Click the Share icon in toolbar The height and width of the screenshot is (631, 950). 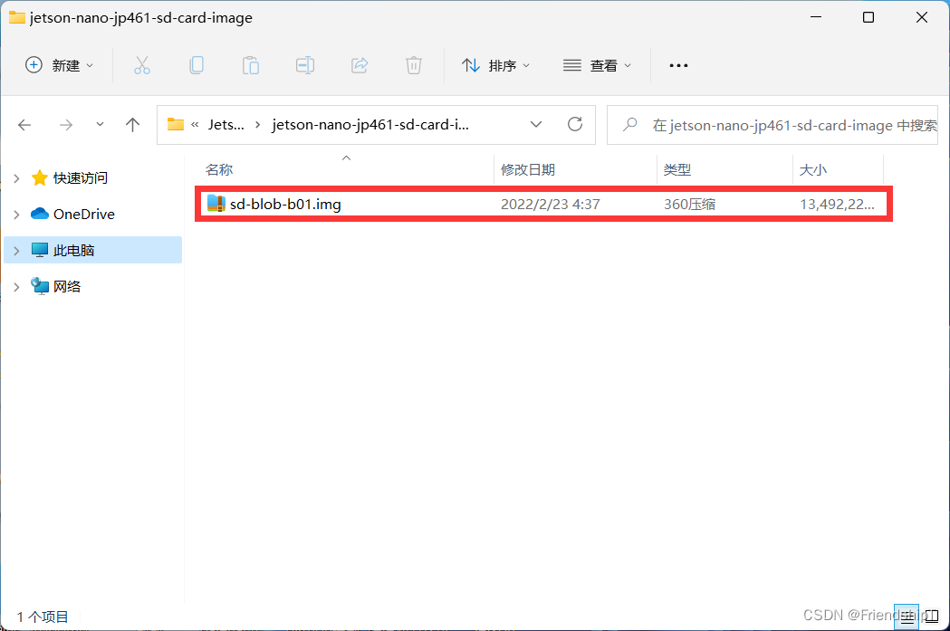point(360,65)
